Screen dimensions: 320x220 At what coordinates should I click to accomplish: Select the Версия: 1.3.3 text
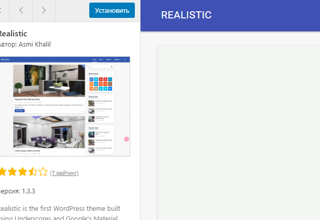point(17,191)
